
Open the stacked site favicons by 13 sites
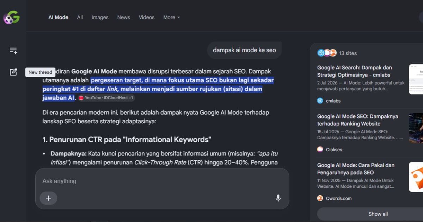(x=327, y=53)
